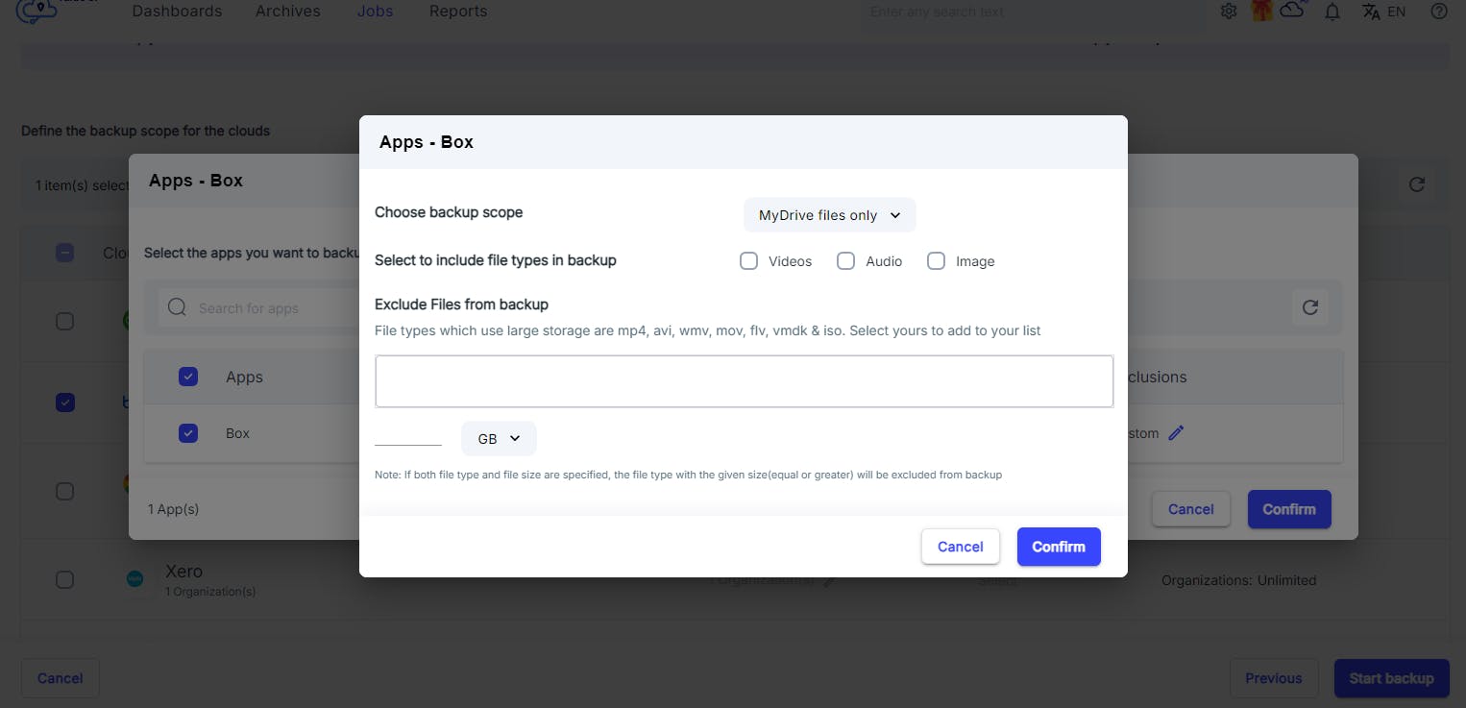
Task: Click the application logo in the top-left corner
Action: click(37, 11)
